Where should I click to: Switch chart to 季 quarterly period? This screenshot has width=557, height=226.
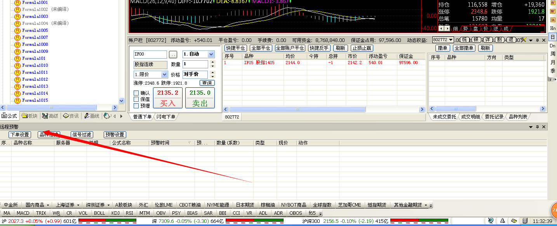click(553, 71)
